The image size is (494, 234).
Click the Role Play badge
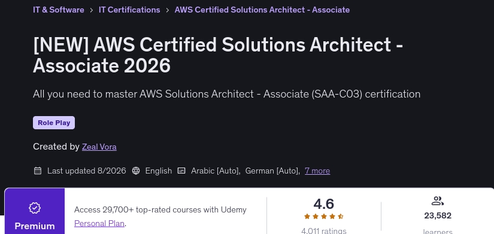pyautogui.click(x=54, y=123)
